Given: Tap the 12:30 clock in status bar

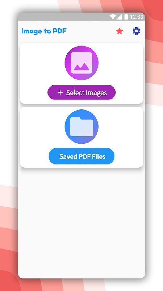Looking at the screenshot, I should click(137, 17).
